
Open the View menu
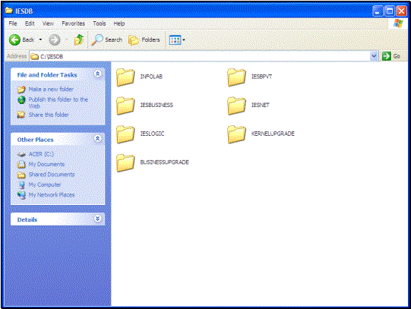tap(48, 24)
